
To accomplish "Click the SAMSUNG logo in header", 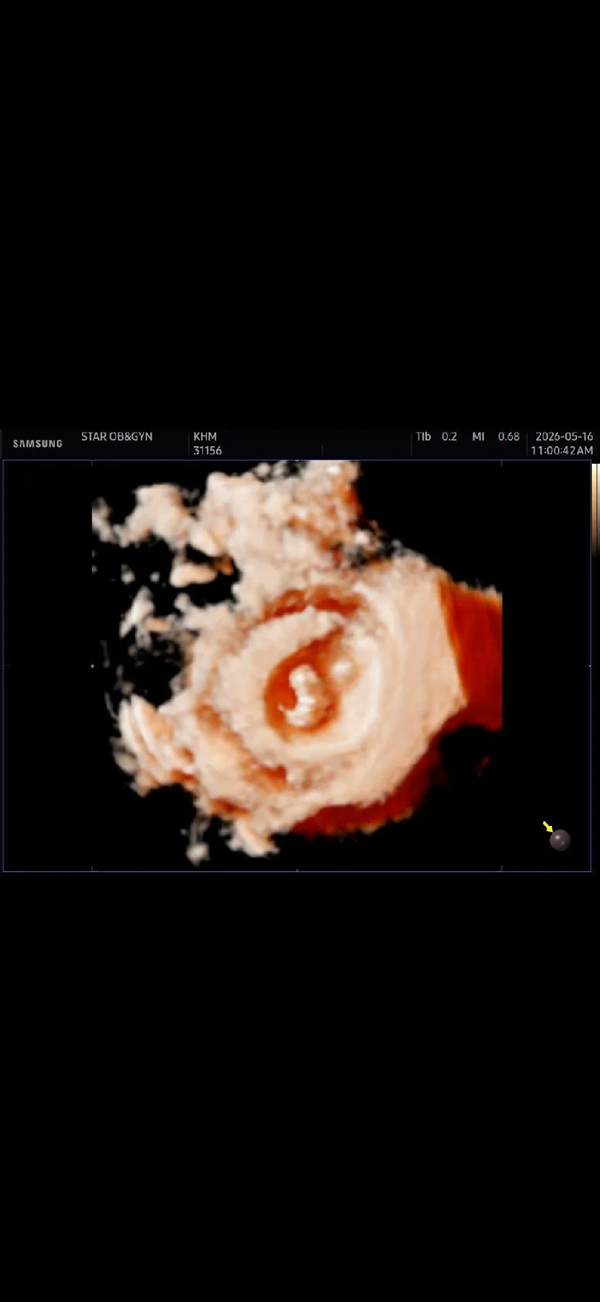I will (37, 443).
